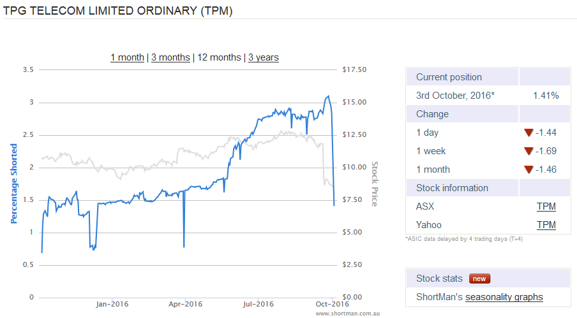
Task: Click the TPG TELECOM LIMITED ORDINARY title
Action: pyautogui.click(x=117, y=11)
